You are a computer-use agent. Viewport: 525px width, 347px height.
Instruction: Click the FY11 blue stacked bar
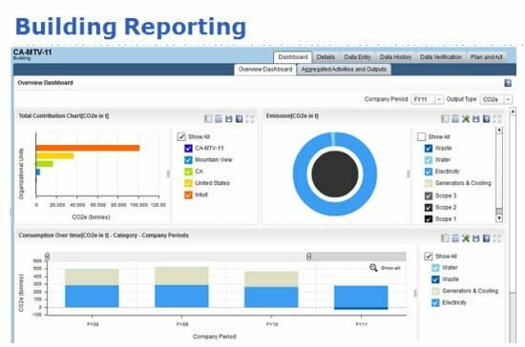point(361,296)
